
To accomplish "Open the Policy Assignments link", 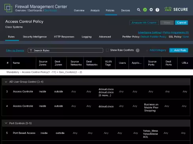I will point(176,32).
